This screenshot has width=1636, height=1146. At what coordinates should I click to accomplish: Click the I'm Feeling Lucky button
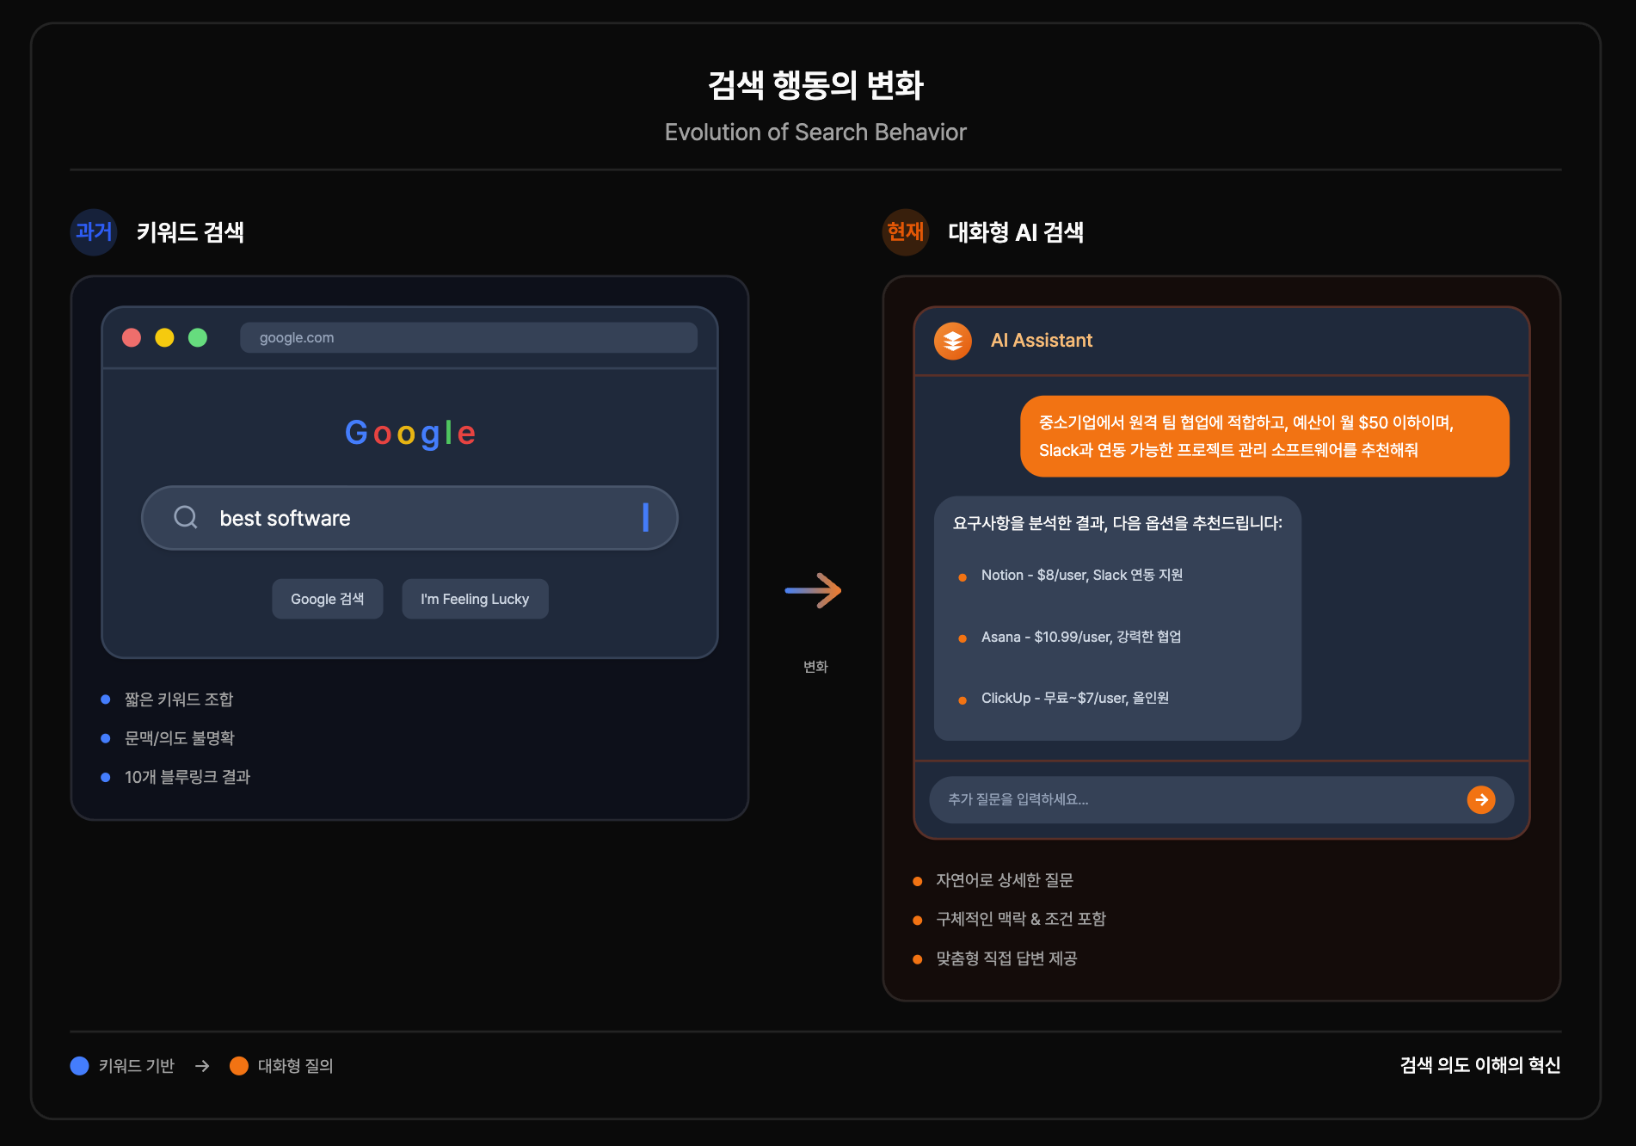point(474,598)
